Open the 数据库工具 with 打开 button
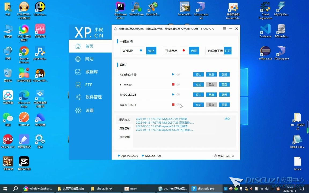Image resolution: width=309 pixels, height=193 pixels. coord(228,51)
